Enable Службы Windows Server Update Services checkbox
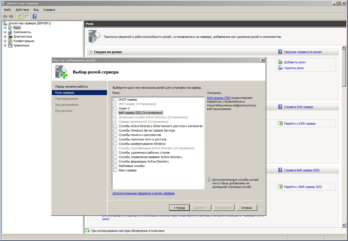 (115, 130)
